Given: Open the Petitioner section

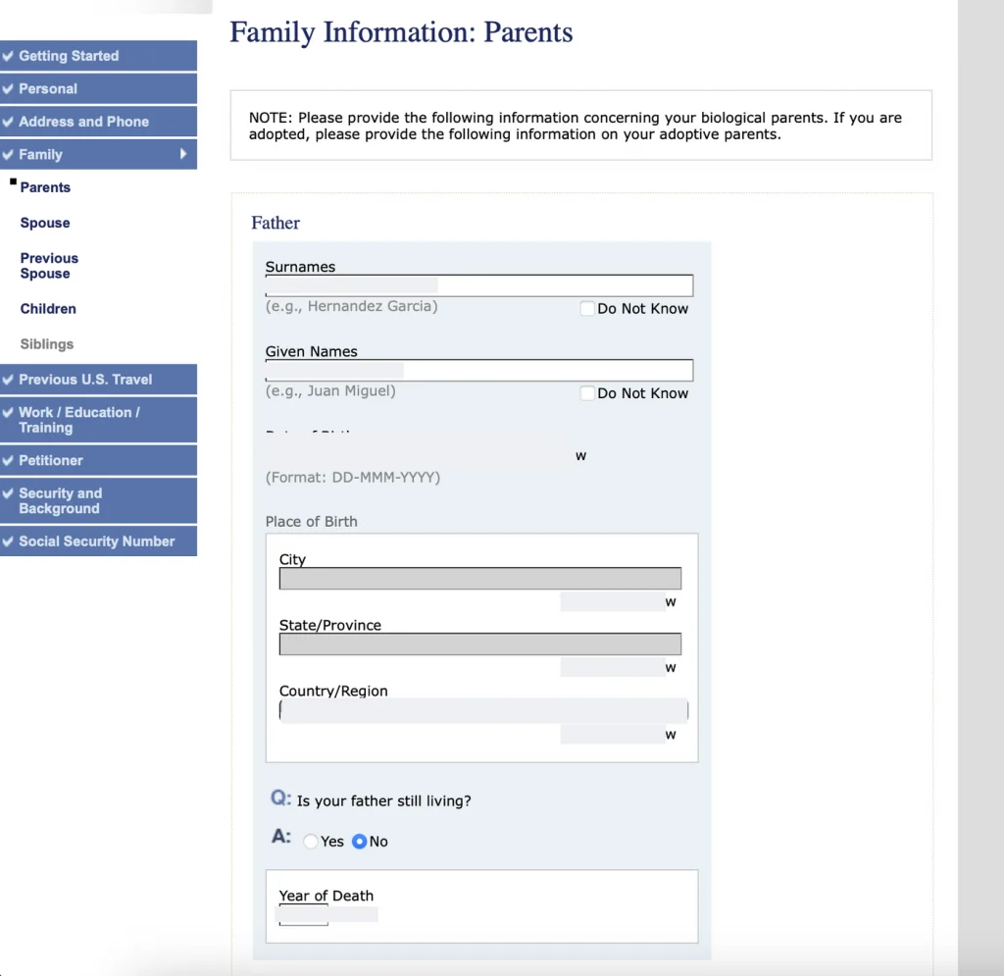Looking at the screenshot, I should point(98,460).
